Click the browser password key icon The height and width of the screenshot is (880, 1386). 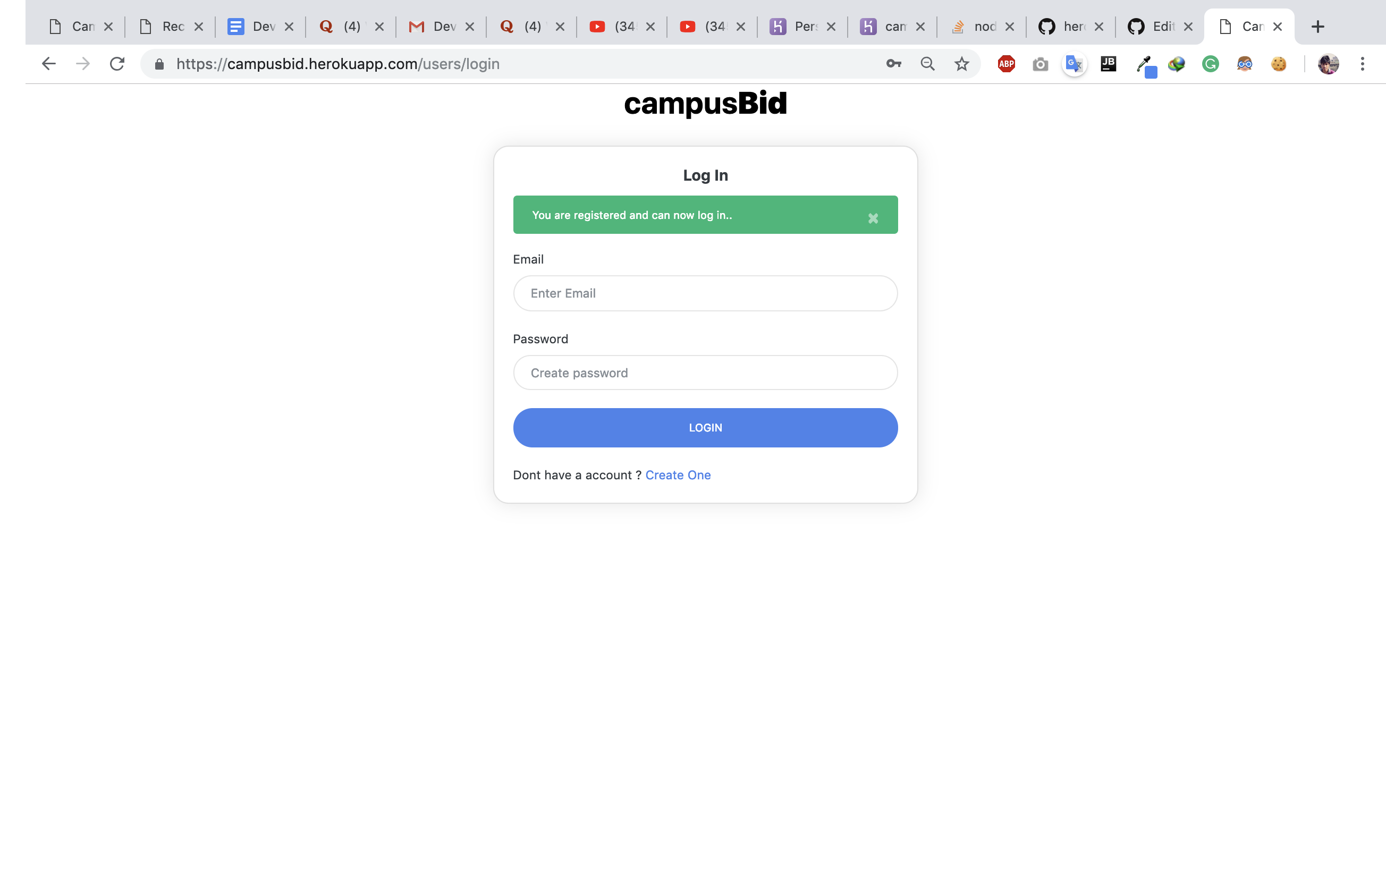click(892, 64)
